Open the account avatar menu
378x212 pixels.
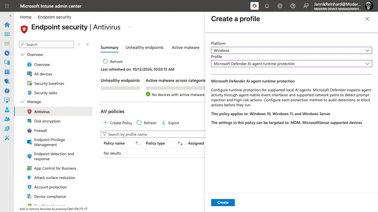[x=369, y=6]
